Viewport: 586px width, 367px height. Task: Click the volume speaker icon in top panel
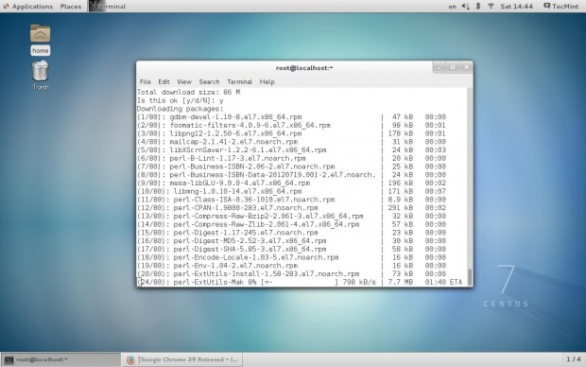point(465,7)
